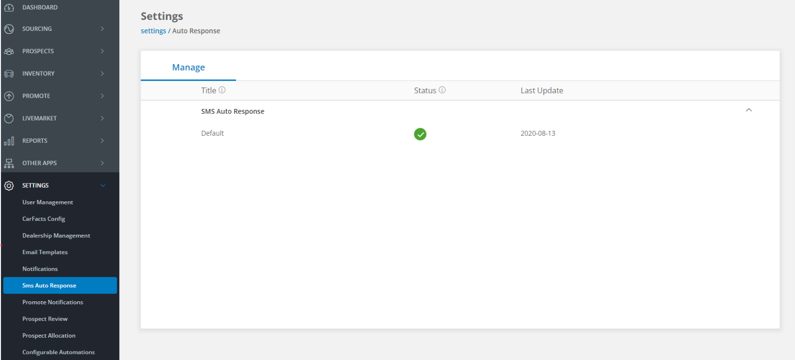Screen dimensions: 795x360
Task: Collapse the Settings menu chevron
Action: [103, 185]
